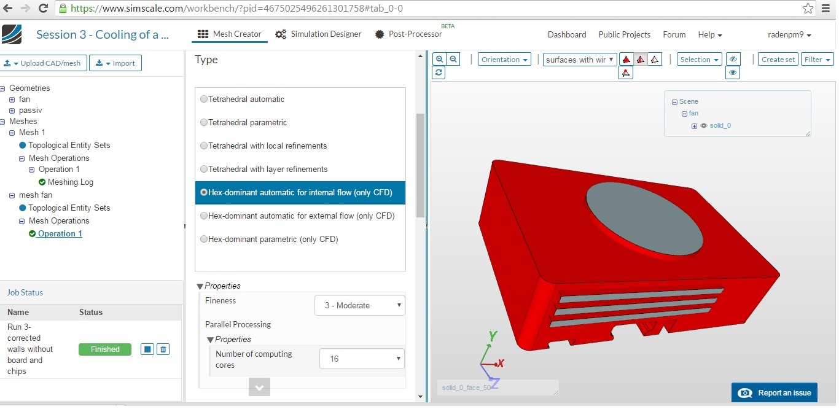Collapse the top Properties section triangle

(200, 286)
